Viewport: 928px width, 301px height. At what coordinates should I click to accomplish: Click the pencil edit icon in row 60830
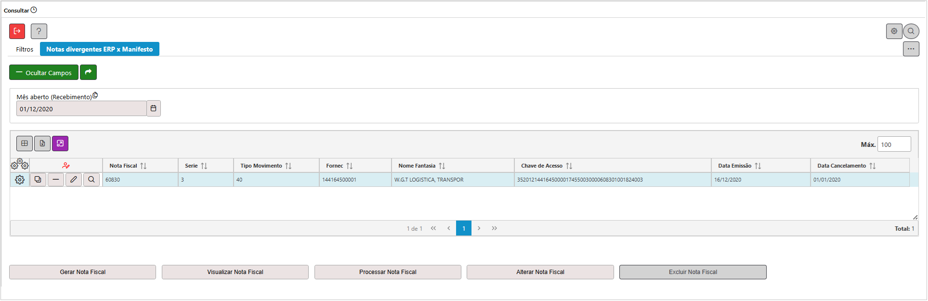coord(74,180)
